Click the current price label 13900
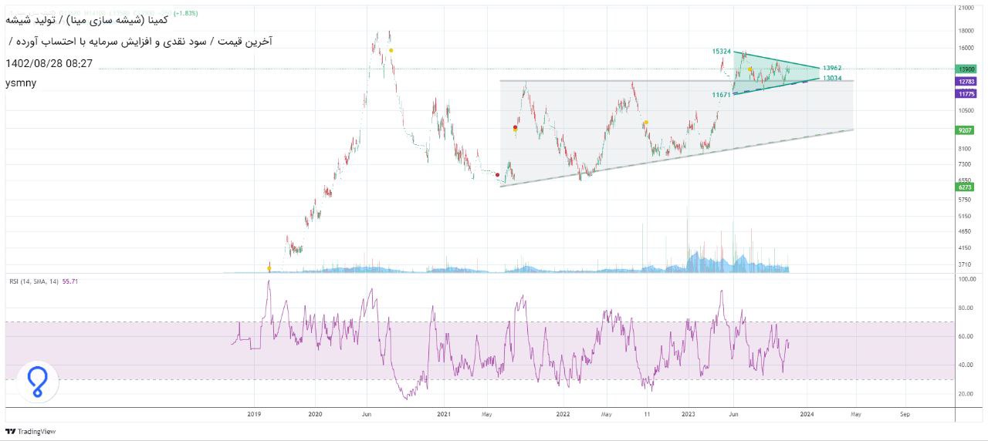 pyautogui.click(x=966, y=69)
